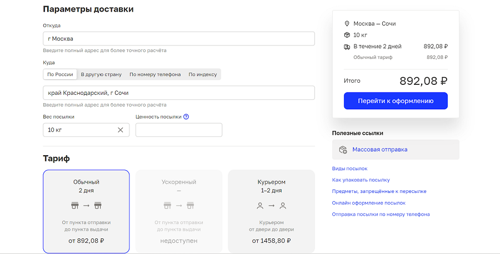The width and height of the screenshot is (500, 254).
Task: Click the Куда field with край Краснодарский
Action: 178,93
